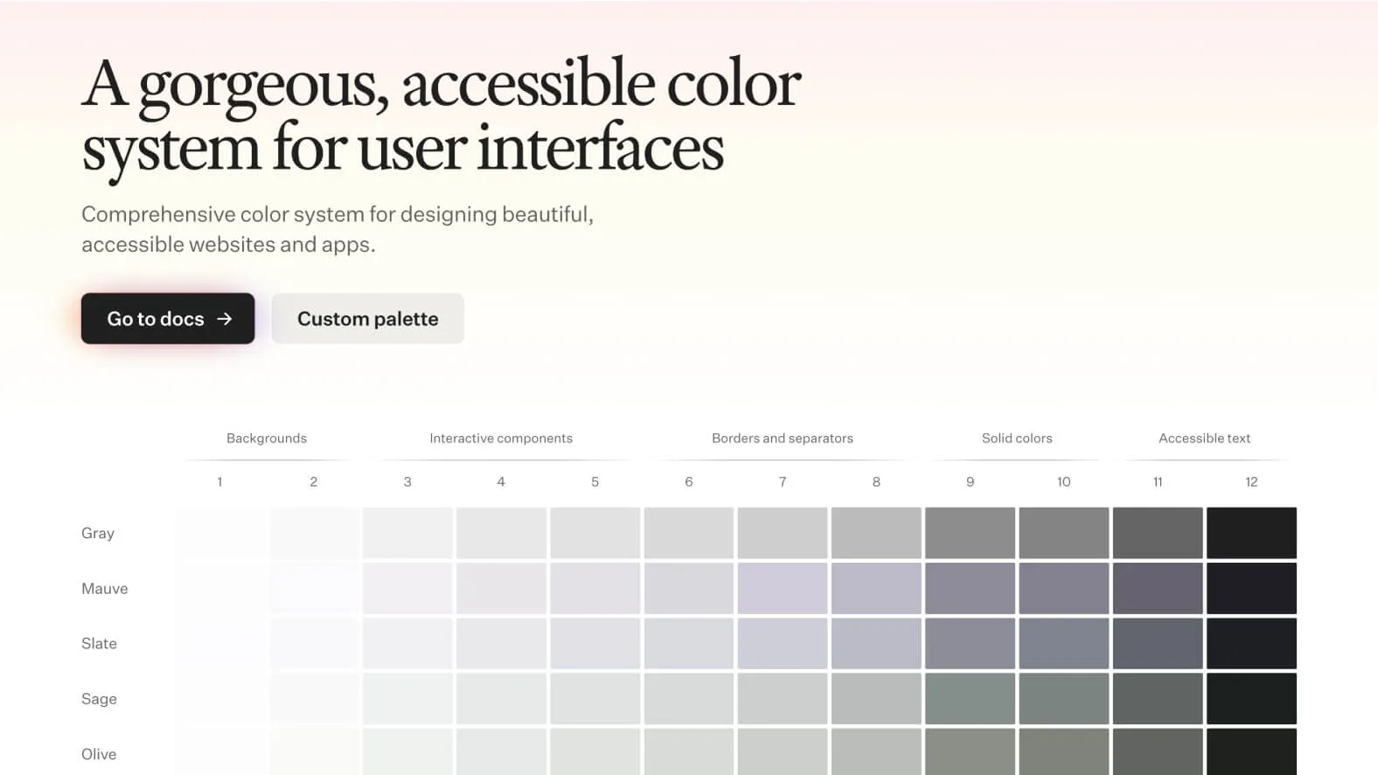Pick the Mauve step 11 swatch
Viewport: 1378px width, 775px height.
coord(1158,588)
